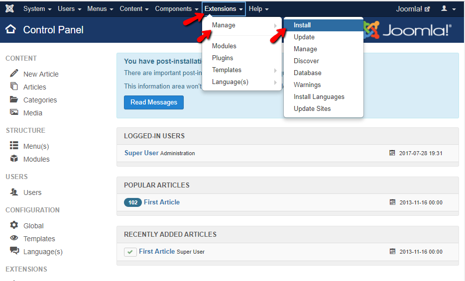This screenshot has width=465, height=281.
Task: Open the System dropdown menu
Action: pos(37,9)
